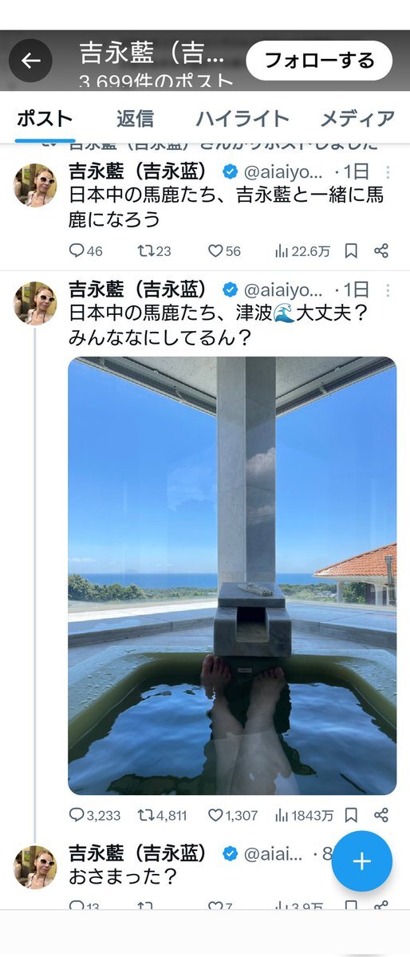Viewport: 410px width, 957px height.
Task: Like the post with 1,307 likes
Action: pyautogui.click(x=233, y=815)
